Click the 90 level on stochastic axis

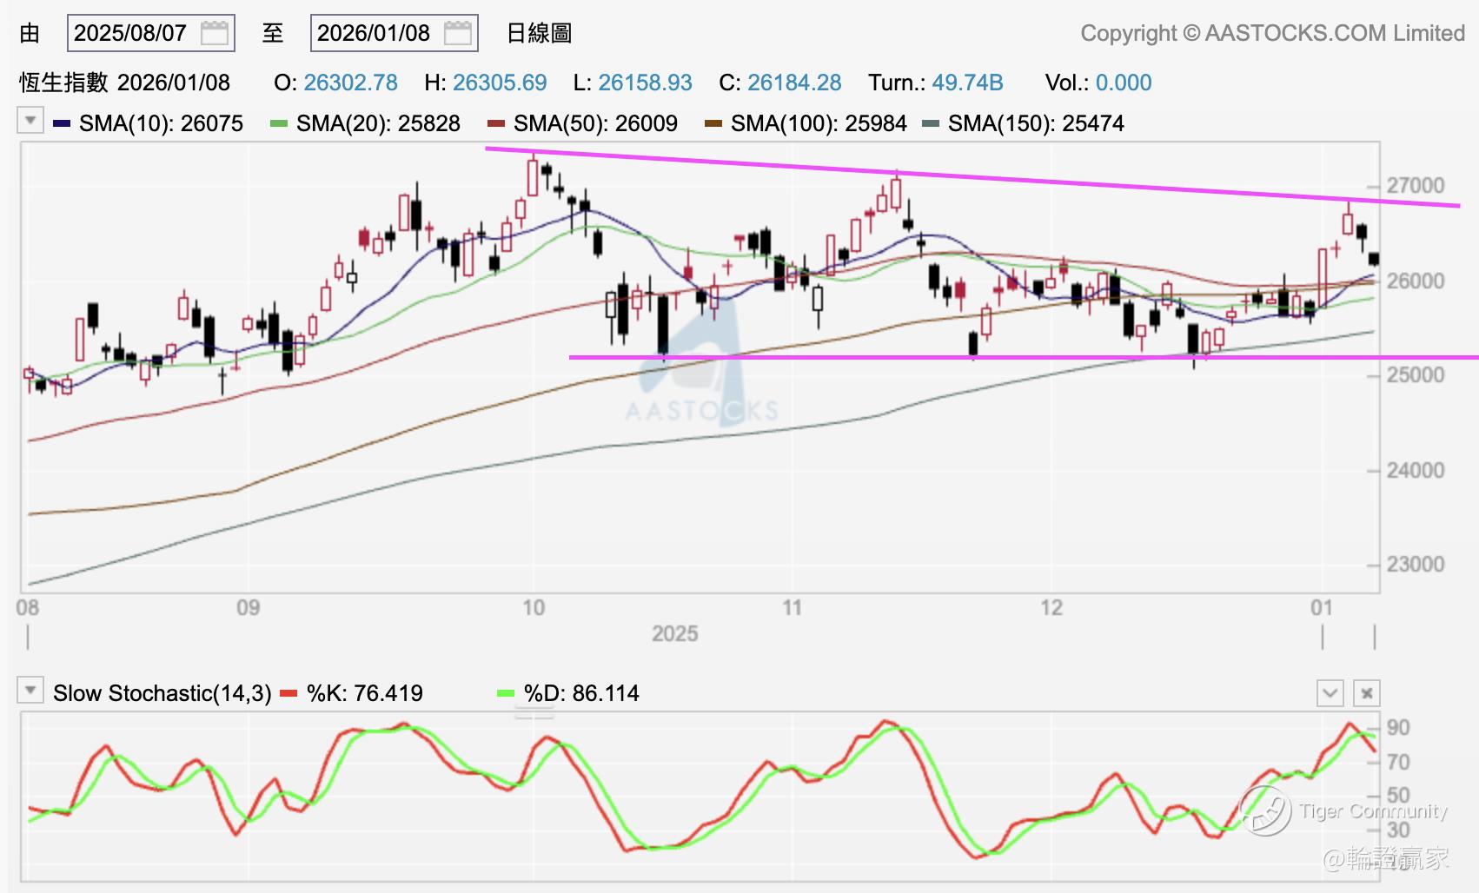pyautogui.click(x=1398, y=728)
